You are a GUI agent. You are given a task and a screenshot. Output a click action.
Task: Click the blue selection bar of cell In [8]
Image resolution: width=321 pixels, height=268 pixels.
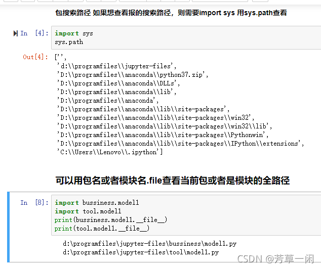tap(8, 227)
